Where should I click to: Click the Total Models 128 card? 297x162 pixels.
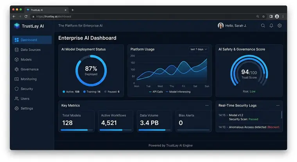pyautogui.click(x=77, y=121)
